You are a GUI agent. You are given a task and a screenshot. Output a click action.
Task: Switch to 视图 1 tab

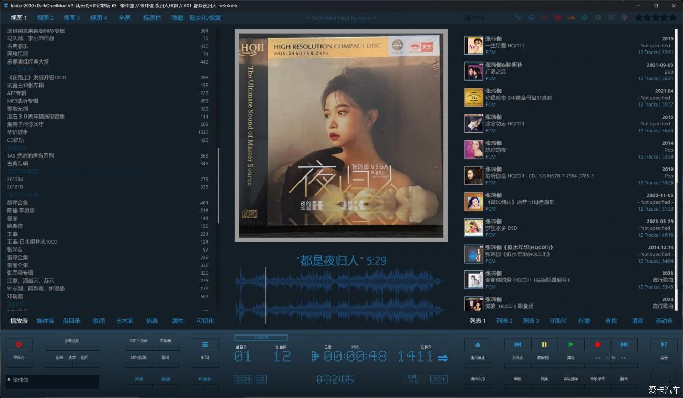[x=18, y=18]
